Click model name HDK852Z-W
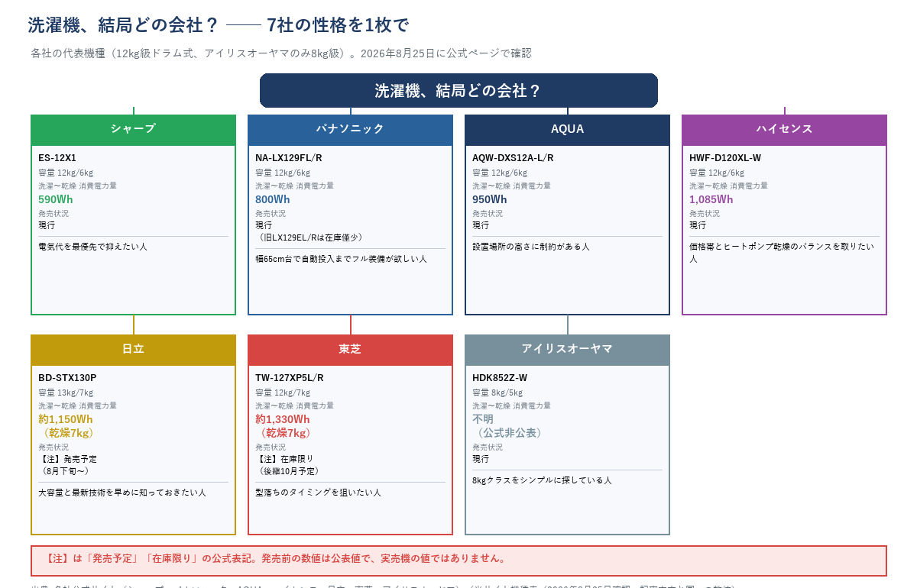 click(x=500, y=378)
